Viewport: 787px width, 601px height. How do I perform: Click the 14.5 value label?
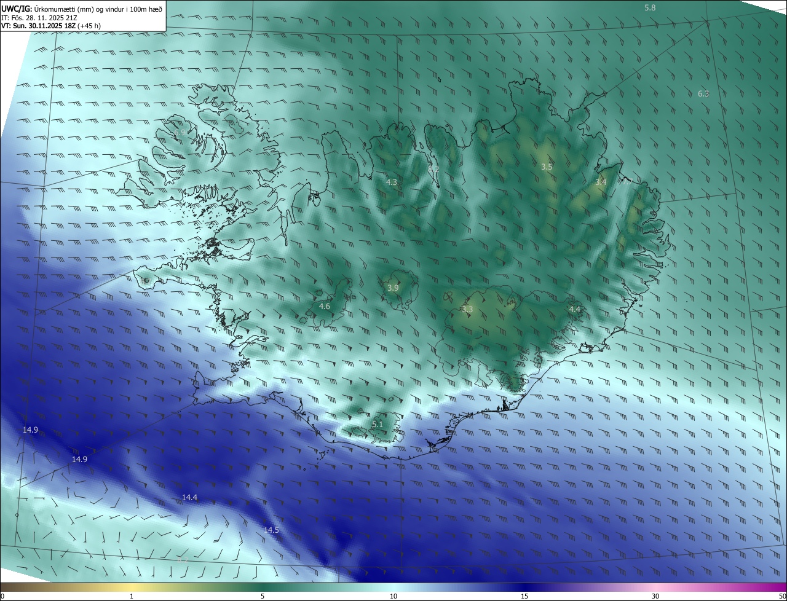click(x=271, y=530)
